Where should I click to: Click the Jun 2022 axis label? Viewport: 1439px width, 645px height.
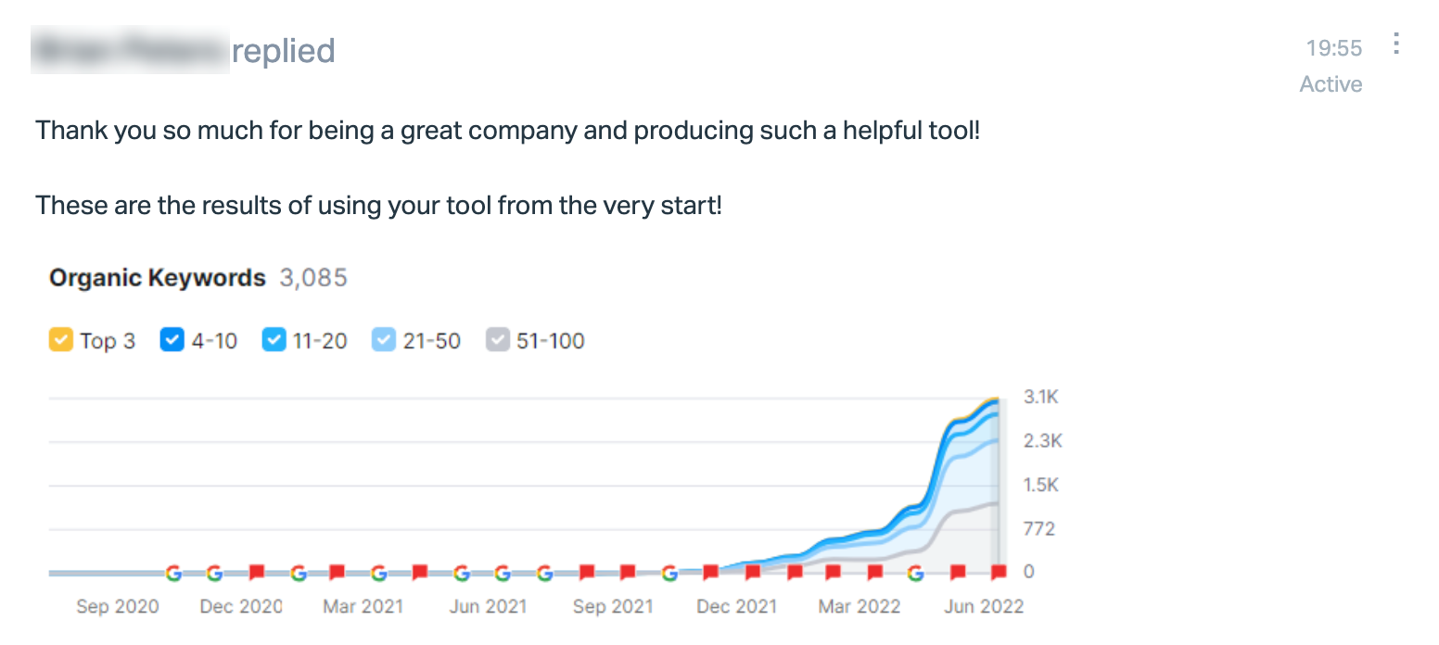click(x=985, y=606)
